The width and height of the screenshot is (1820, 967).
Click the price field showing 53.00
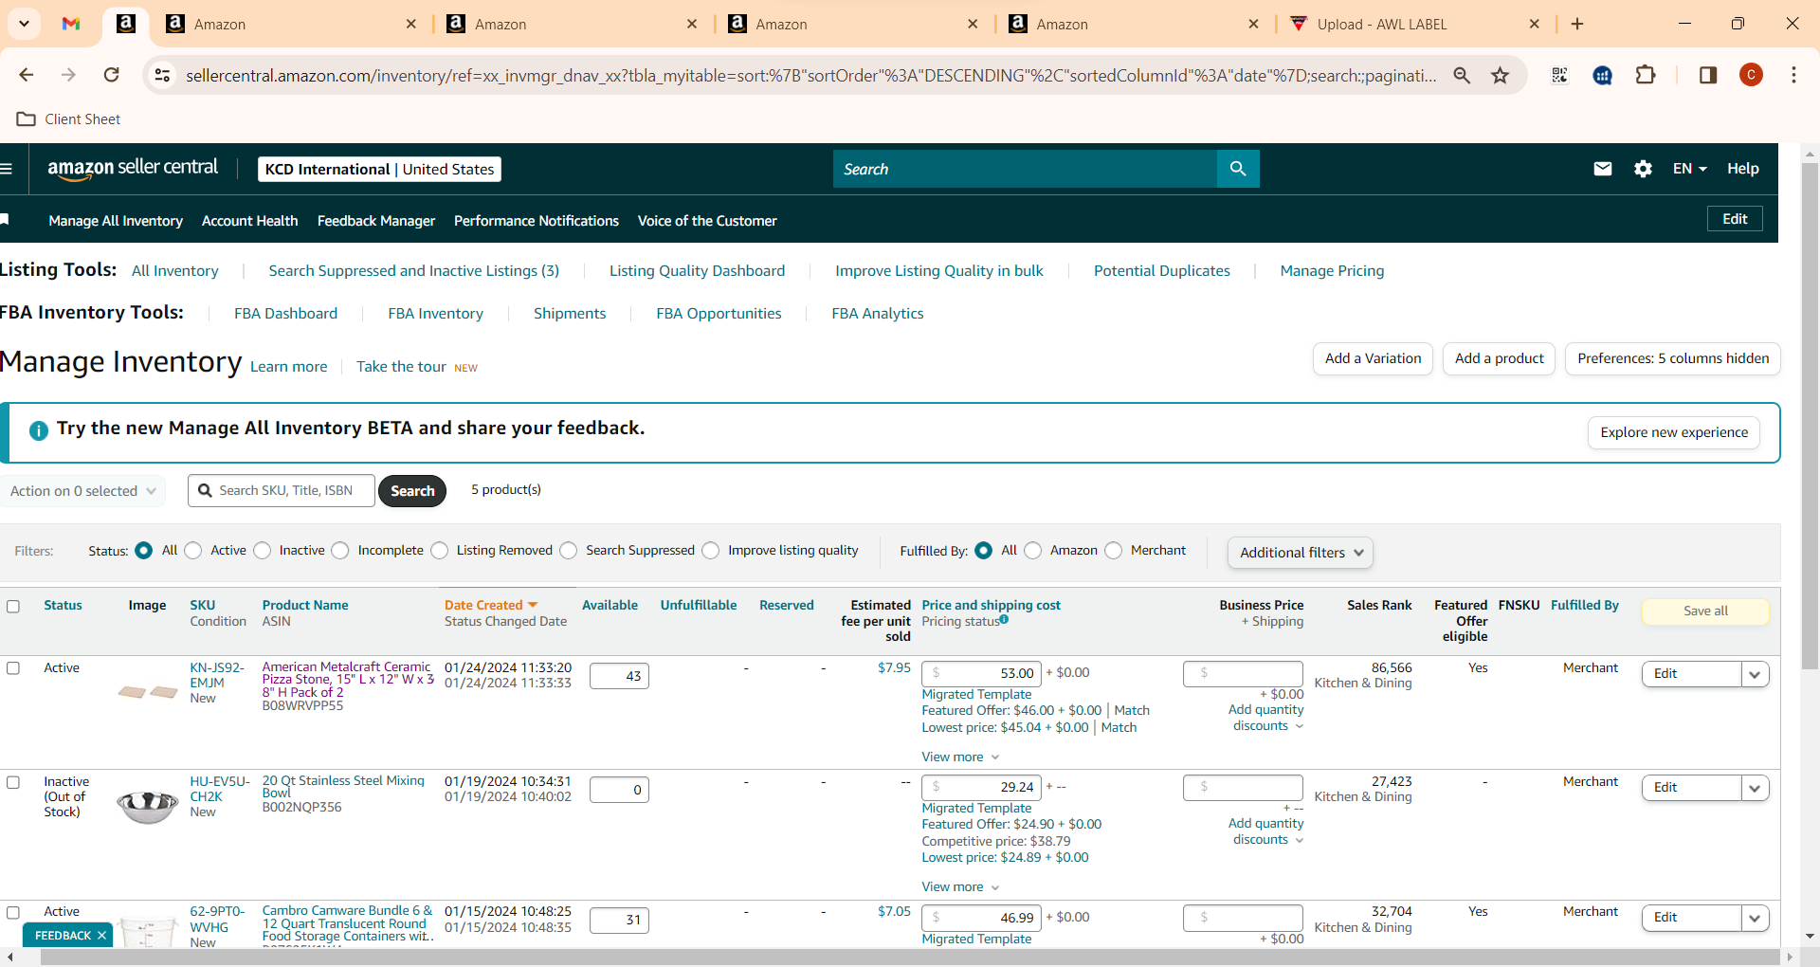click(x=981, y=673)
